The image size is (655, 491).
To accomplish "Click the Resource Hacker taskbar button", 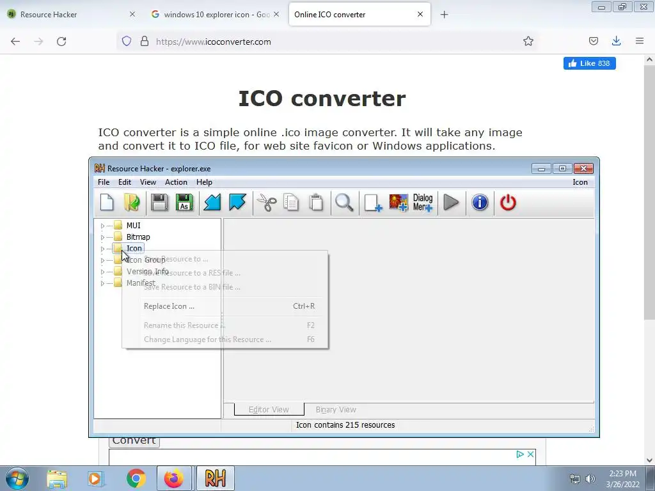I will (215, 478).
